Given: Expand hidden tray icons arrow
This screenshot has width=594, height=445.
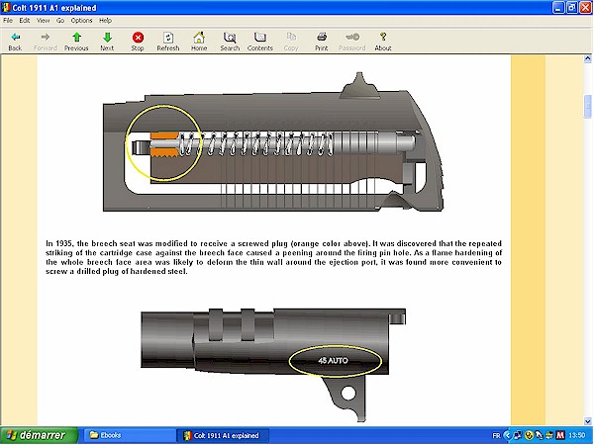Looking at the screenshot, I should (x=508, y=435).
